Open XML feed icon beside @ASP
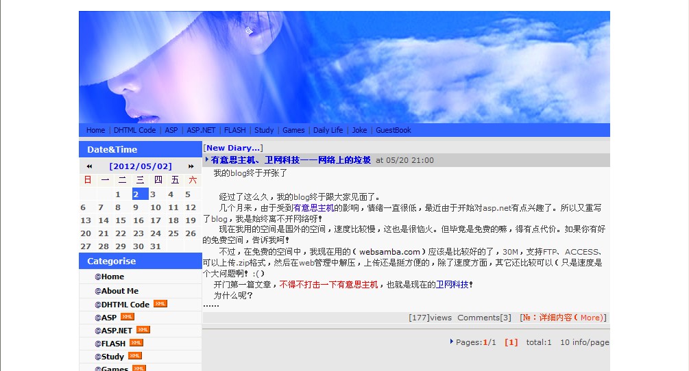This screenshot has height=371, width=689. tap(128, 317)
